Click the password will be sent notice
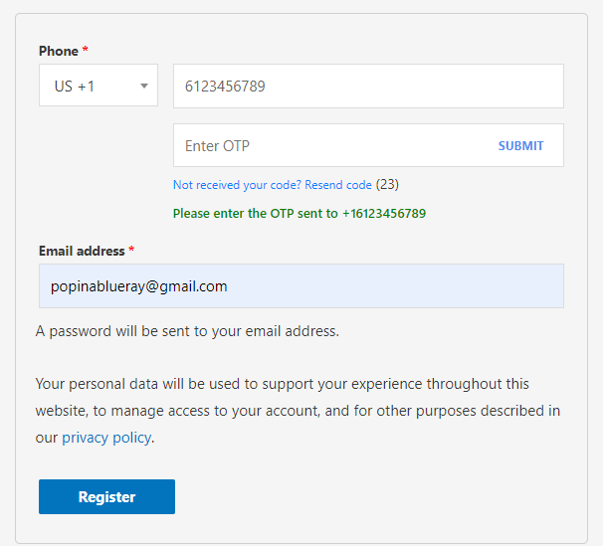This screenshot has height=546, width=603. (x=187, y=331)
